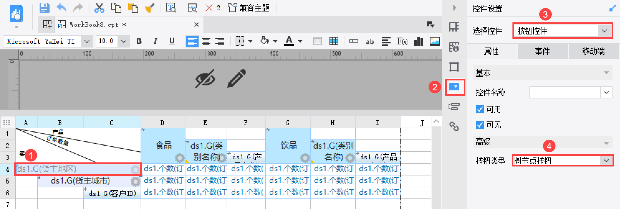620x209 pixels.
Task: Open the 选择控件 dropdown
Action: tap(563, 31)
